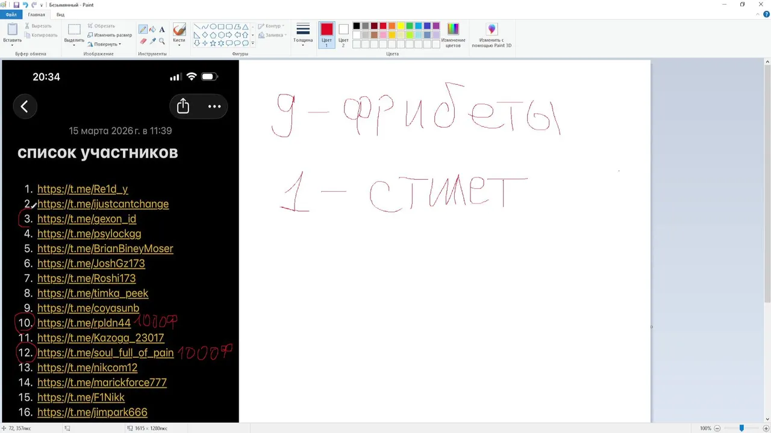Choose the Rounded rectangle shape
771x433 pixels.
229,26
